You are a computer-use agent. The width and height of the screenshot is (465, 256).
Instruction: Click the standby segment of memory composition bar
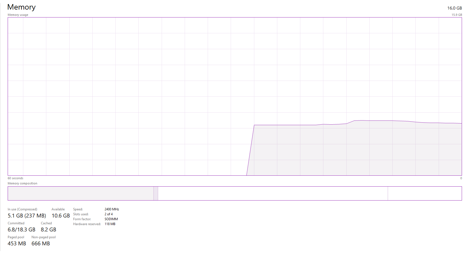(x=273, y=193)
